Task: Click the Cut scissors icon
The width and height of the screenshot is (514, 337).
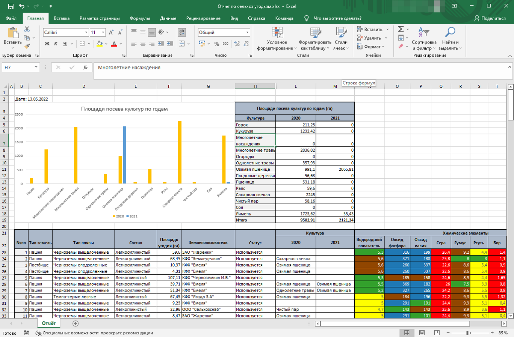Action: (x=27, y=29)
